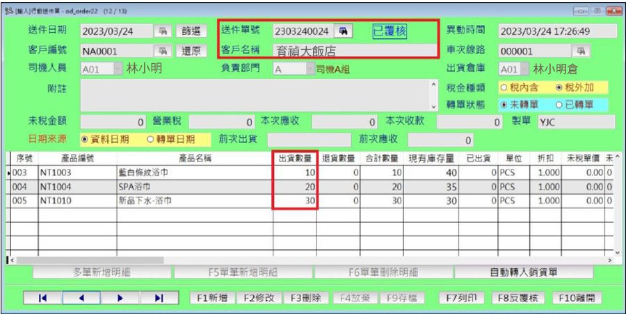Click 出貨數量 cell of row 004
Screen dimensions: 626x314
point(295,187)
